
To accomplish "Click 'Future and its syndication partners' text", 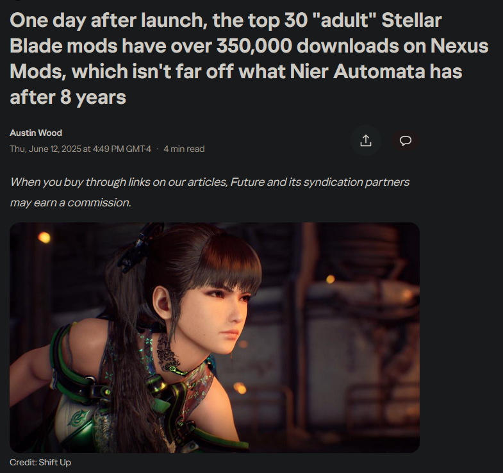I will tap(320, 182).
